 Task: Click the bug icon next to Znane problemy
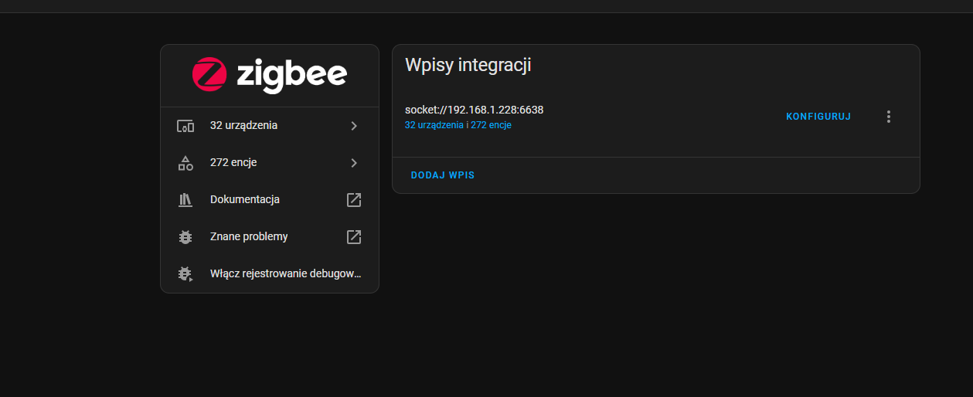[185, 237]
